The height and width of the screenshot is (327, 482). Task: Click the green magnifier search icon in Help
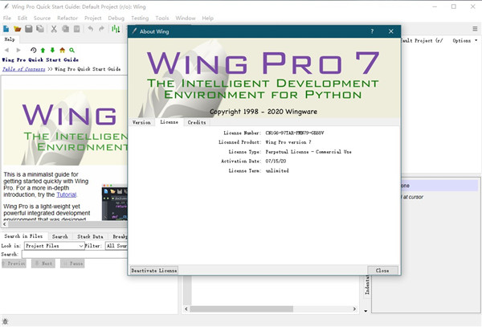pyautogui.click(x=71, y=50)
